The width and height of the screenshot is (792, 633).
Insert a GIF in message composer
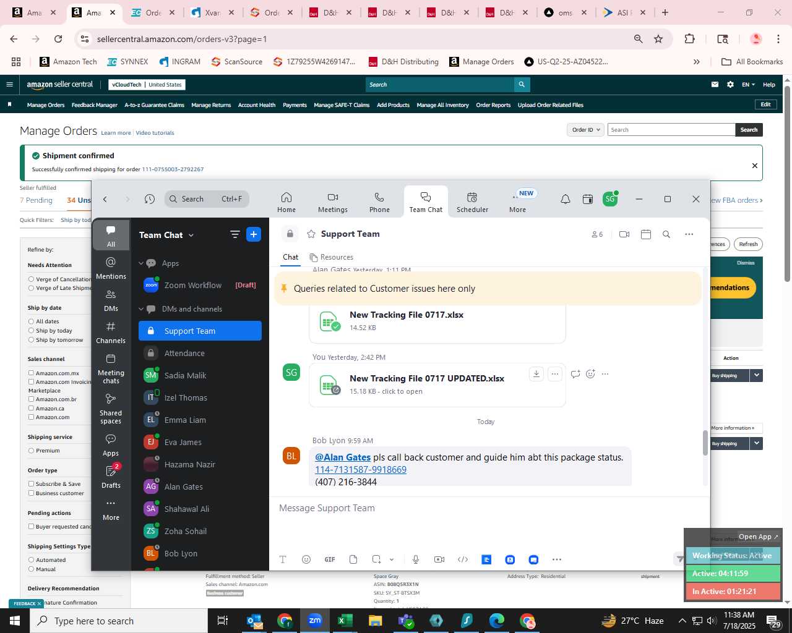330,559
